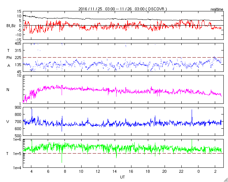Click the '315' tick value in the Phi panel
This screenshot has height=182, width=228.
tap(19, 50)
